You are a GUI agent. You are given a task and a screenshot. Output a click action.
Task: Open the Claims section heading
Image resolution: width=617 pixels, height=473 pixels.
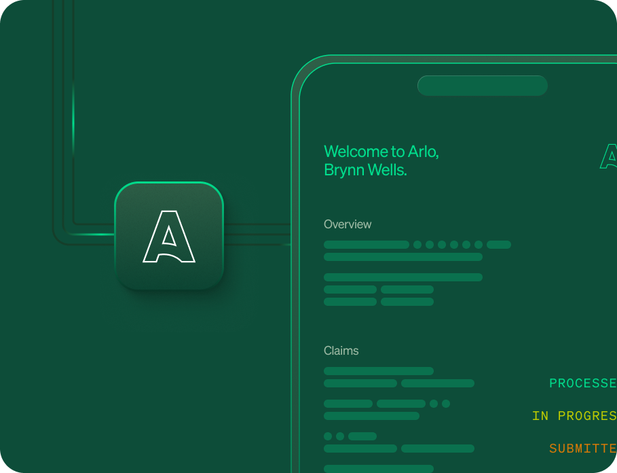(341, 351)
